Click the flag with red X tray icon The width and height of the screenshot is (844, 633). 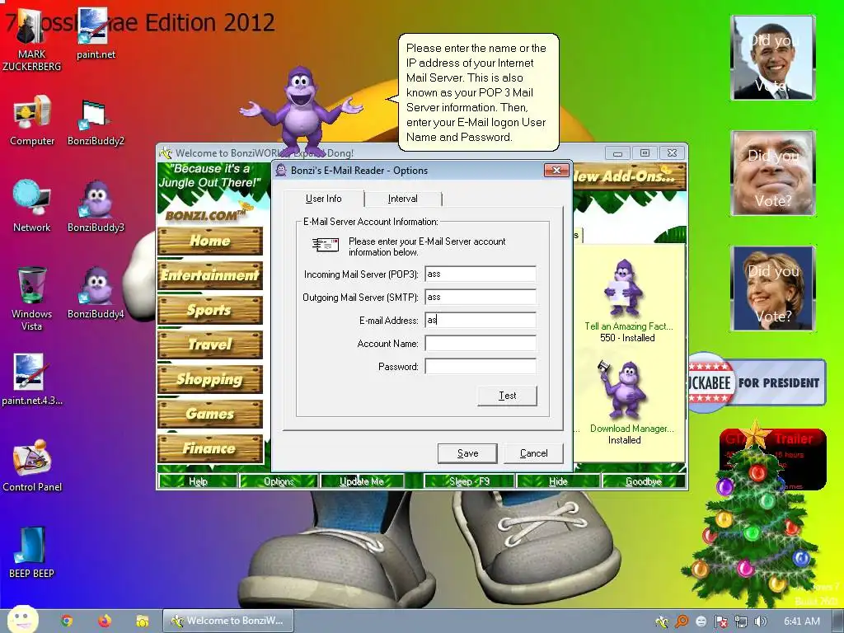[720, 621]
